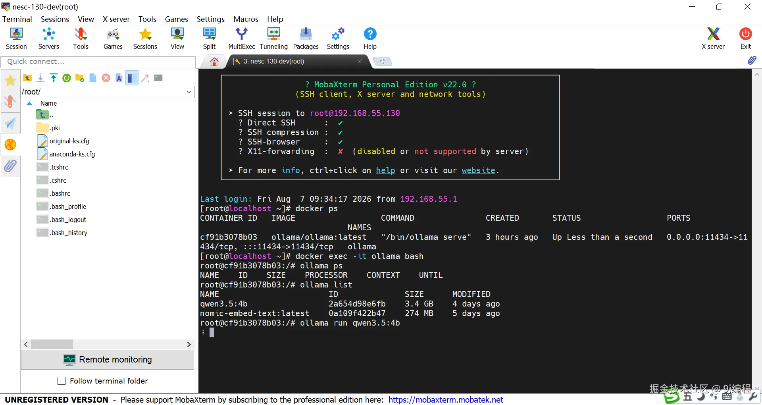Expand the /root/ path dropdown

[x=189, y=92]
